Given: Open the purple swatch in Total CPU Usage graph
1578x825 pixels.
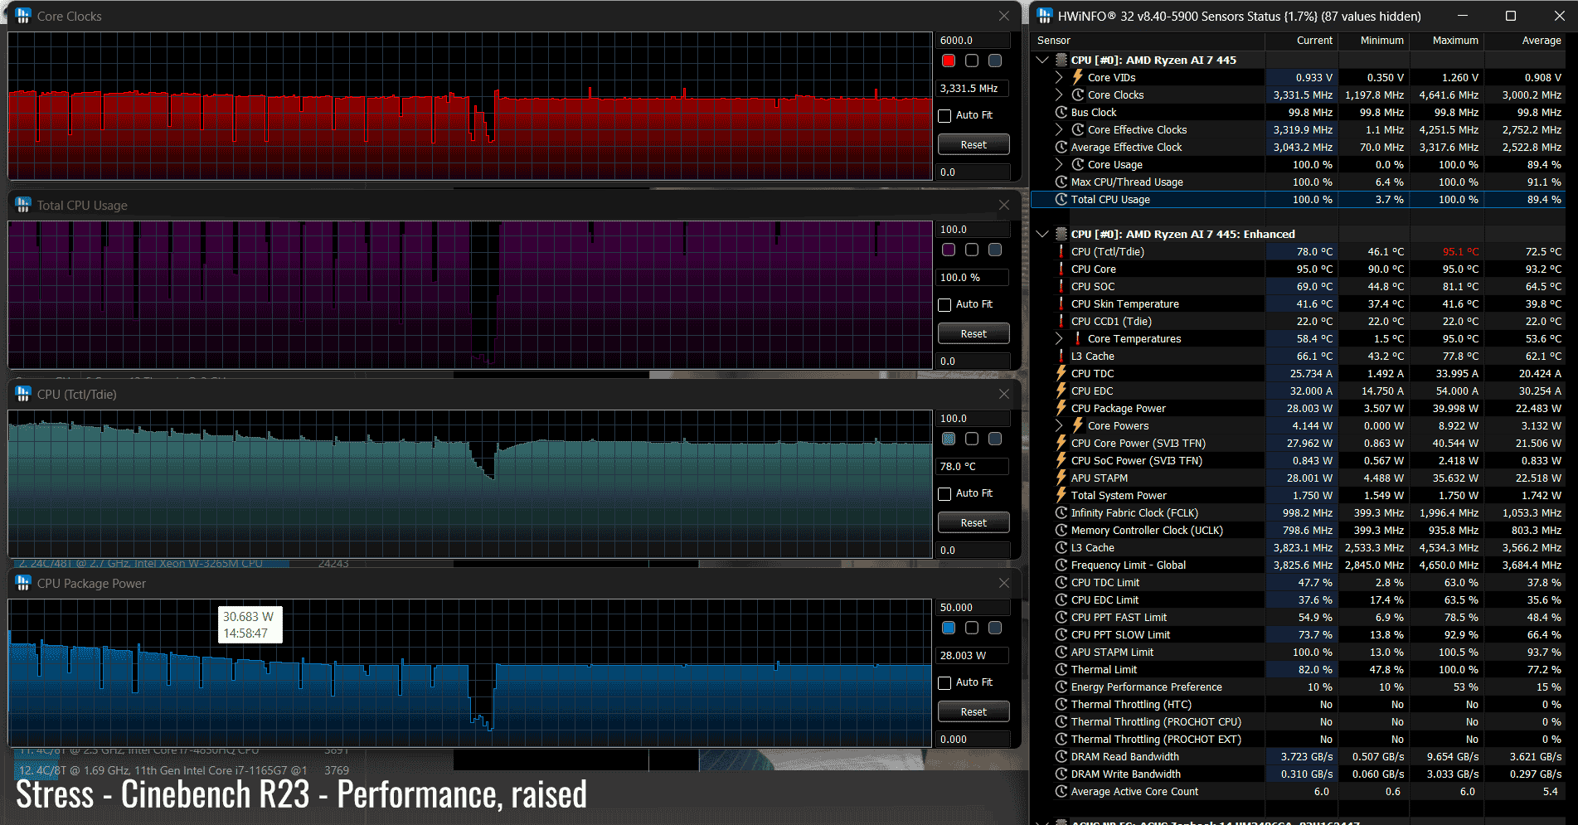Looking at the screenshot, I should [x=949, y=250].
